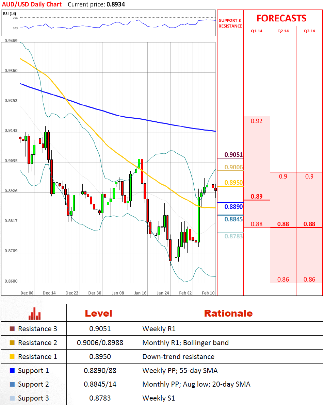Click the 0.9 value in Q2 14 column

(283, 176)
